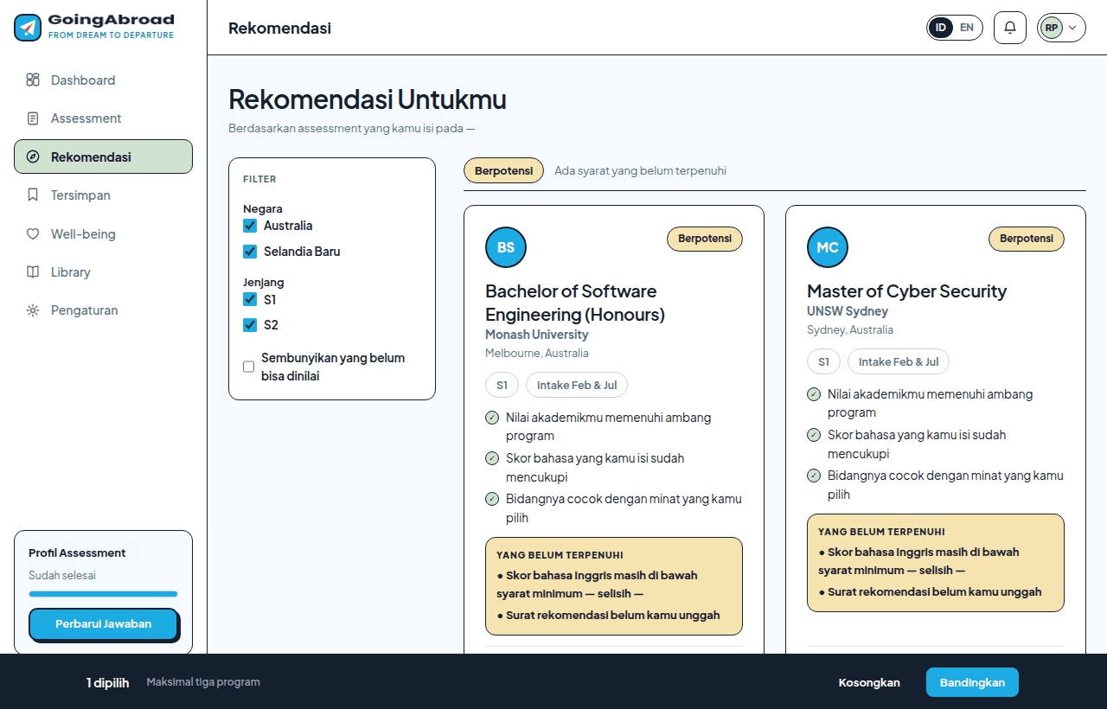Click "Sydney, Australia" location text
1107x709 pixels.
coord(850,329)
